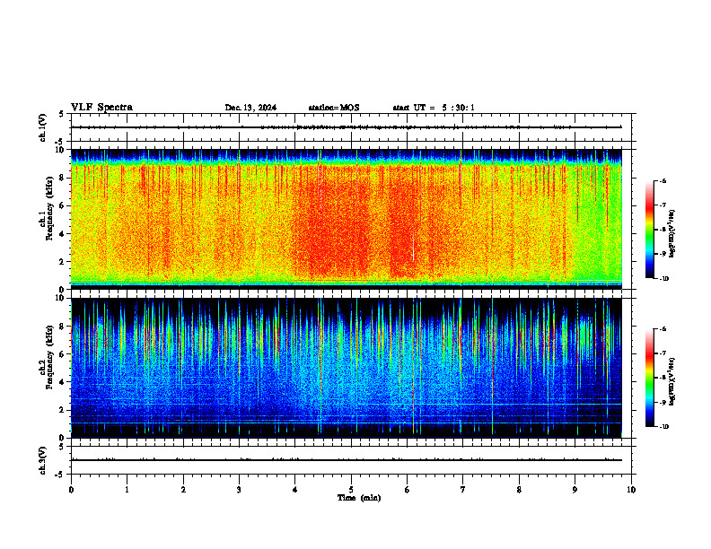The image size is (711, 549).
Task: Click the "-7" label on ch.2 colorbar
Action: pos(663,353)
